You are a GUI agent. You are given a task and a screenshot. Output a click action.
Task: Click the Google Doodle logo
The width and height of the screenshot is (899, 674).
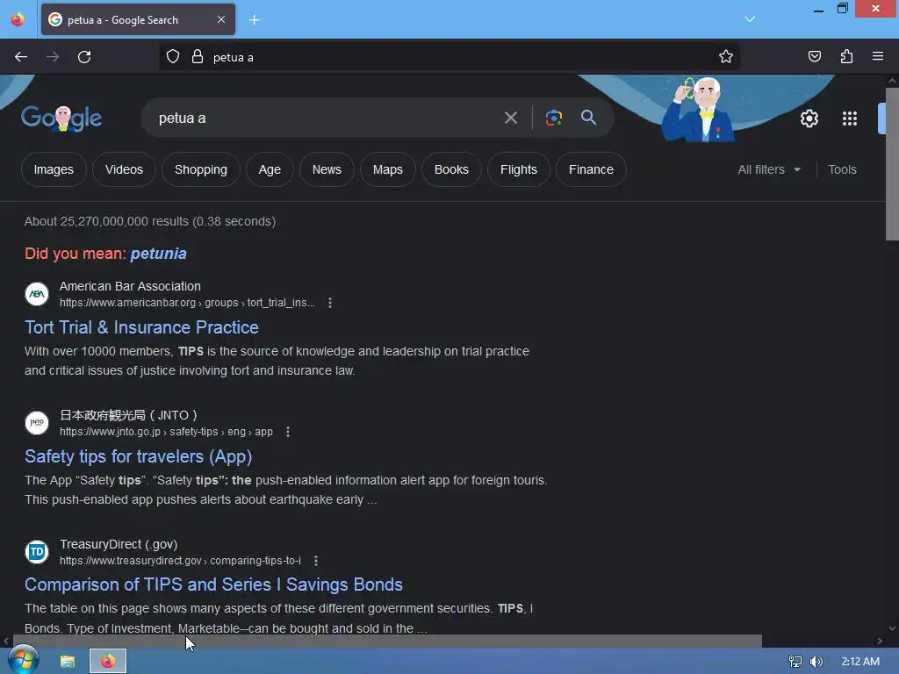click(61, 118)
